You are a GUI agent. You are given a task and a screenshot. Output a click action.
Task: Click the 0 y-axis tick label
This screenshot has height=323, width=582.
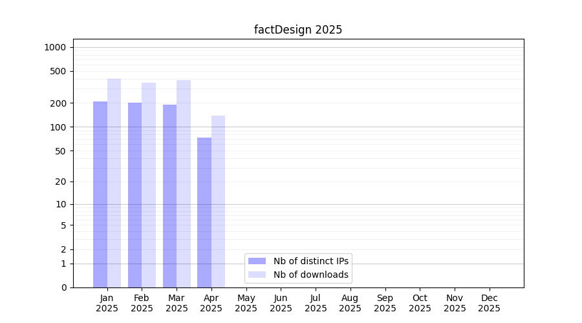[63, 287]
